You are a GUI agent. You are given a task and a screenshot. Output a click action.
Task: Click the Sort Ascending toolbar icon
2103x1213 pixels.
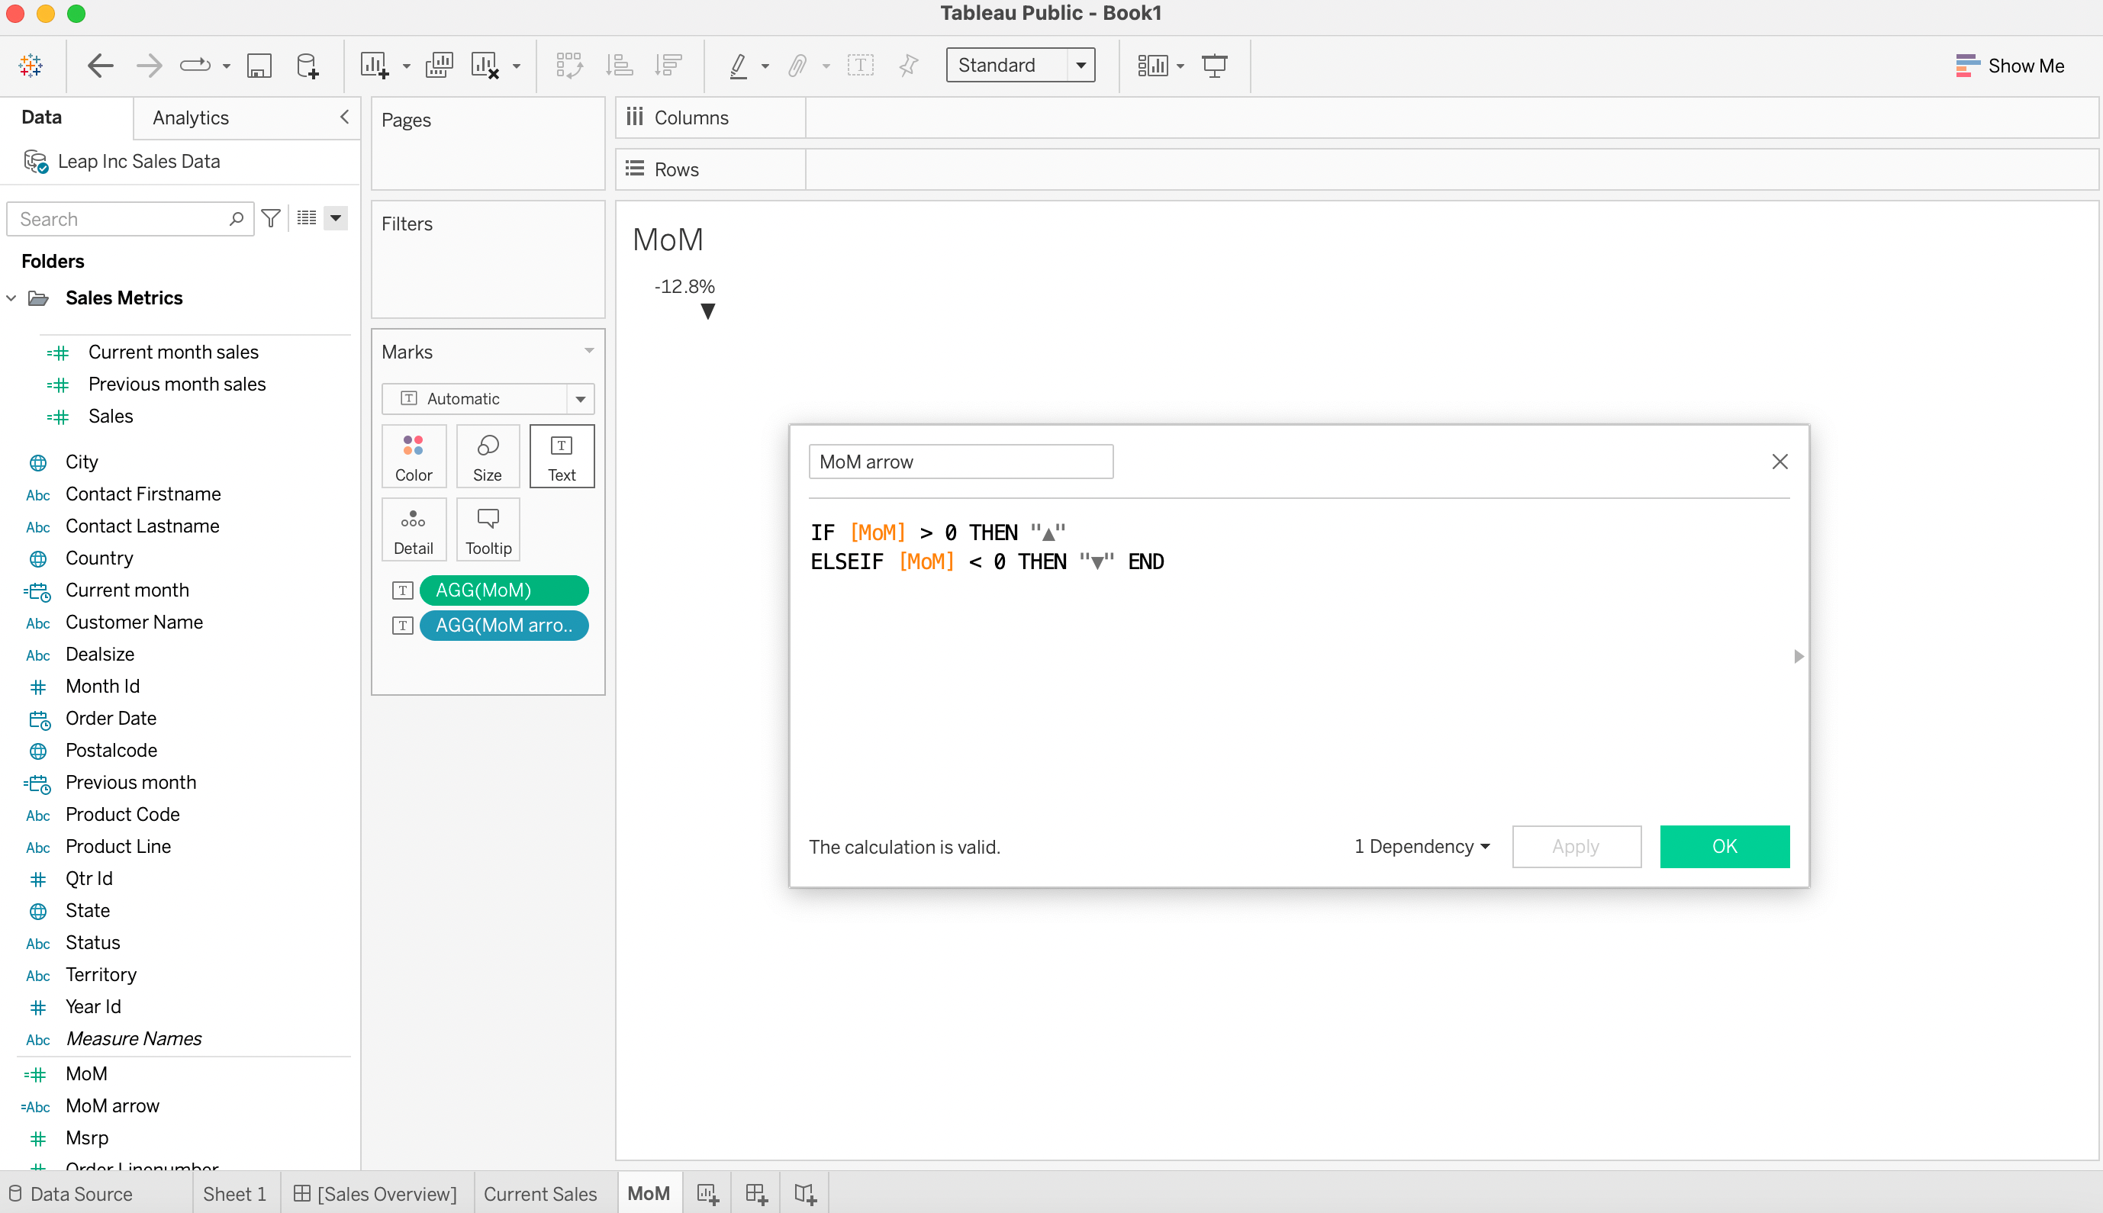619,65
